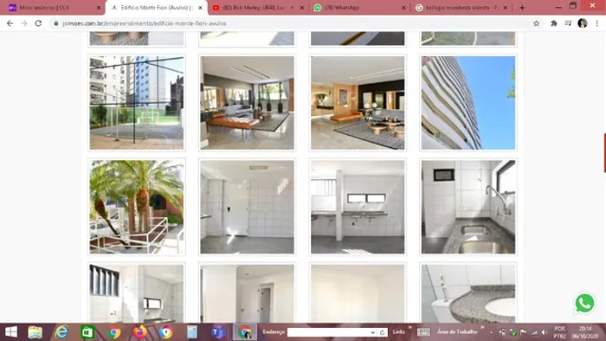The width and height of the screenshot is (606, 341).
Task: Open the empty room white door thumbnail
Action: [x=247, y=207]
